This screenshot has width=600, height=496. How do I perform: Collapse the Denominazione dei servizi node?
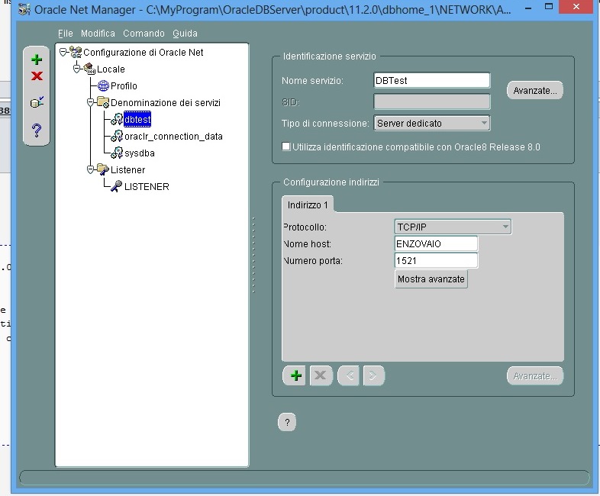click(x=91, y=102)
